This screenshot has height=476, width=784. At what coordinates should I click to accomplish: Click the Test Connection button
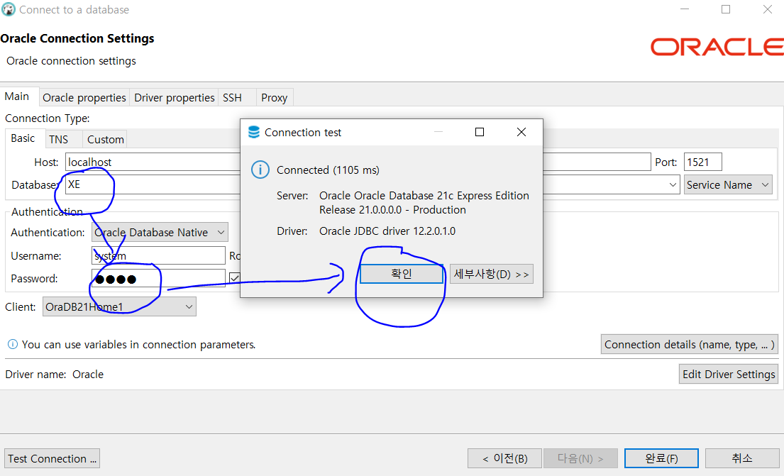52,458
